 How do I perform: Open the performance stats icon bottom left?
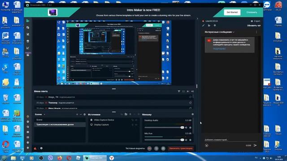(x=35, y=148)
